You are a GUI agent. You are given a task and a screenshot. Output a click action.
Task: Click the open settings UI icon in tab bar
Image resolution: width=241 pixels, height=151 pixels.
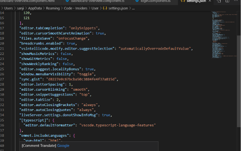(x=219, y=1)
